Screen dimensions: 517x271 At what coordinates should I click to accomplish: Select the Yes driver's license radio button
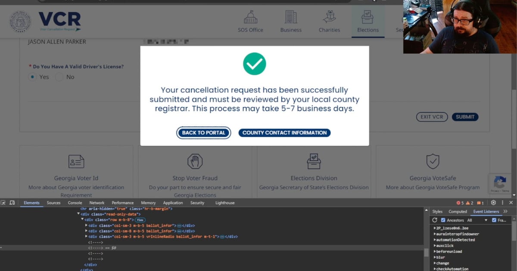point(33,77)
